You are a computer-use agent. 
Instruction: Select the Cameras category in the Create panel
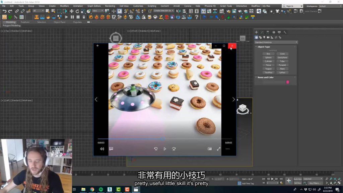pyautogui.click(x=268, y=38)
